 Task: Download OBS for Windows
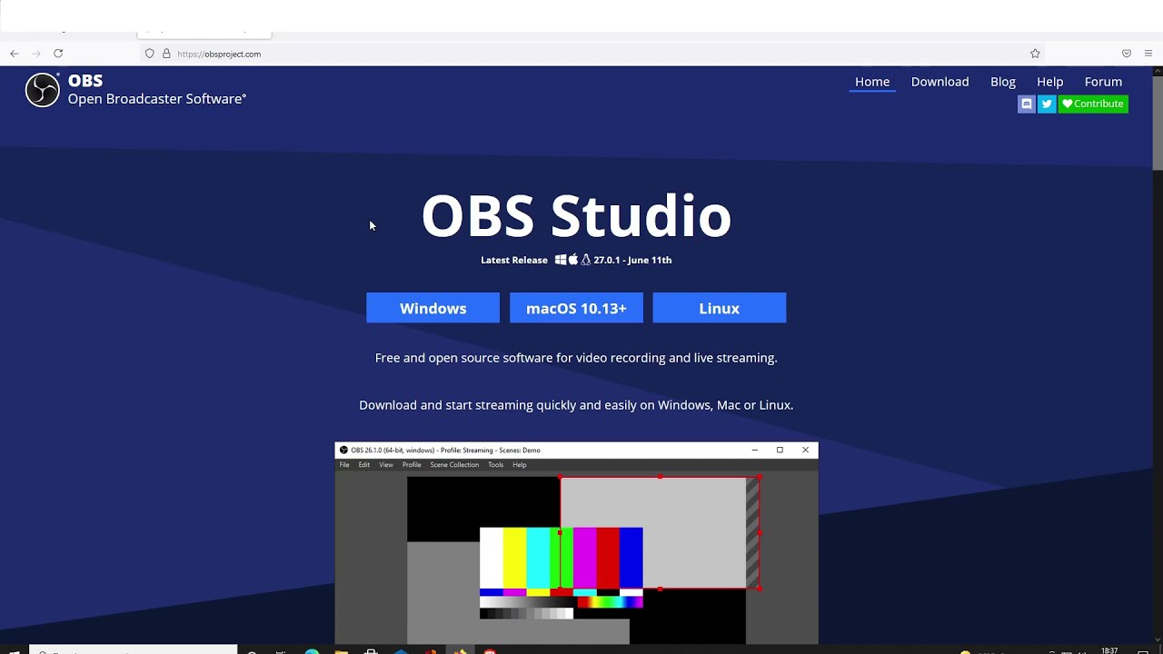coord(432,308)
